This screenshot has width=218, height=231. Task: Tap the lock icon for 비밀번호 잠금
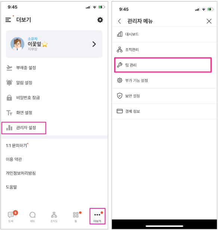(9, 98)
